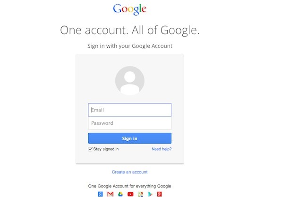Open the Need help? link

[x=162, y=149]
